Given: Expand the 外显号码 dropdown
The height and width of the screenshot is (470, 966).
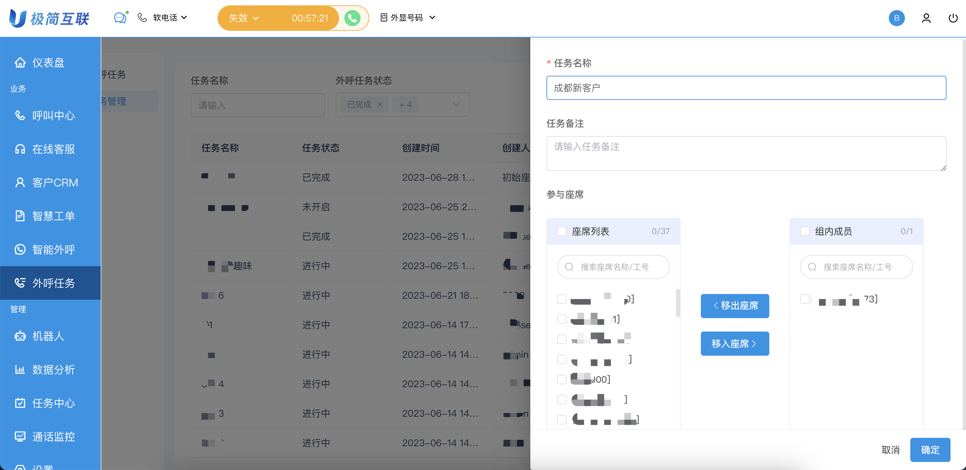Looking at the screenshot, I should pyautogui.click(x=413, y=18).
